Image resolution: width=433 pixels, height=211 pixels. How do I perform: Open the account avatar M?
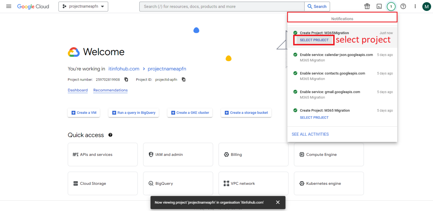(427, 6)
